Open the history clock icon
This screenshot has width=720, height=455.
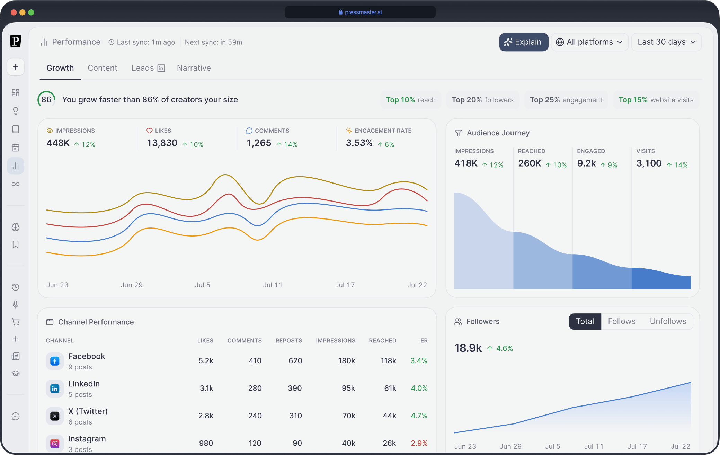point(16,287)
